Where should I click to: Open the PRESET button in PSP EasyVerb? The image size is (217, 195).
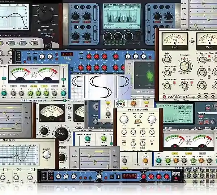tap(124, 144)
